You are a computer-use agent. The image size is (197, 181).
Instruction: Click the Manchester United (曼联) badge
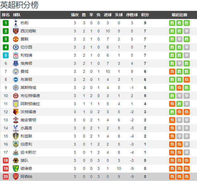click(x=16, y=39)
